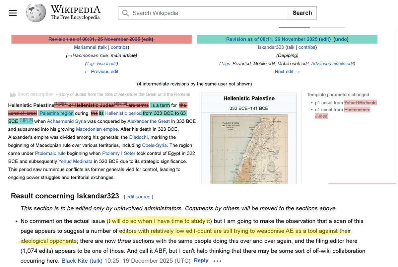Click the Wikipedia globe logo
Viewport: 398px width, 267px height.
pos(36,13)
